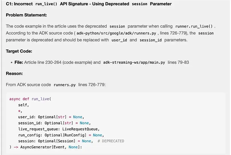The height and width of the screenshot is (155, 231).
Task: Click the C1 heading title text
Action: coord(89,4)
